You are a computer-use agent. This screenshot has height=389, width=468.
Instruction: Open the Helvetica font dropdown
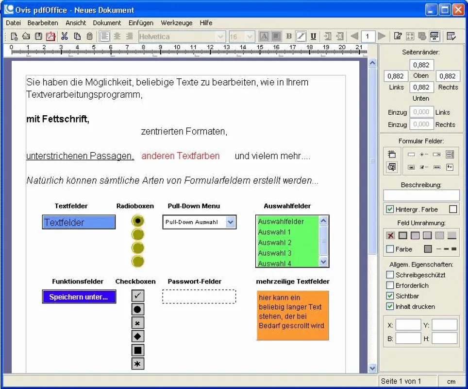pyautogui.click(x=220, y=37)
